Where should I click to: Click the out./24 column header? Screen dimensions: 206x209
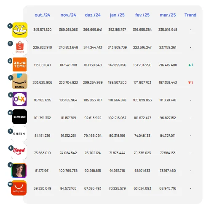tap(42, 15)
